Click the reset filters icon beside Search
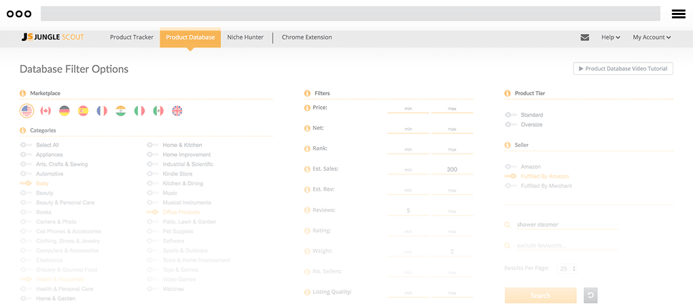 click(x=590, y=296)
